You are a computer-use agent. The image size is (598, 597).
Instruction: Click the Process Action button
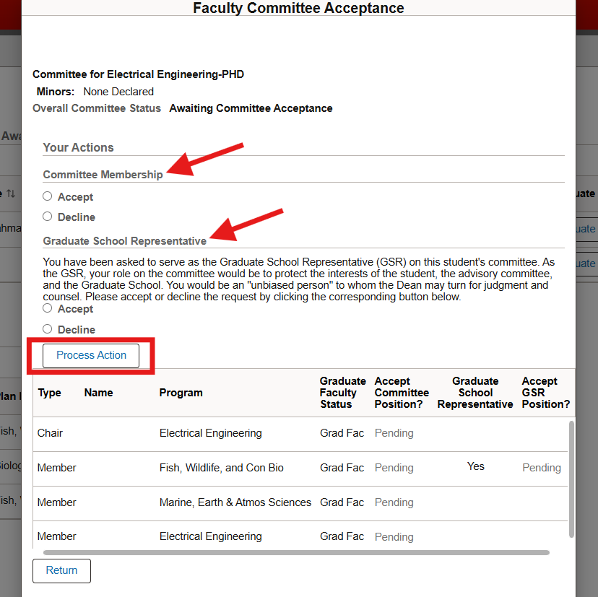click(90, 355)
